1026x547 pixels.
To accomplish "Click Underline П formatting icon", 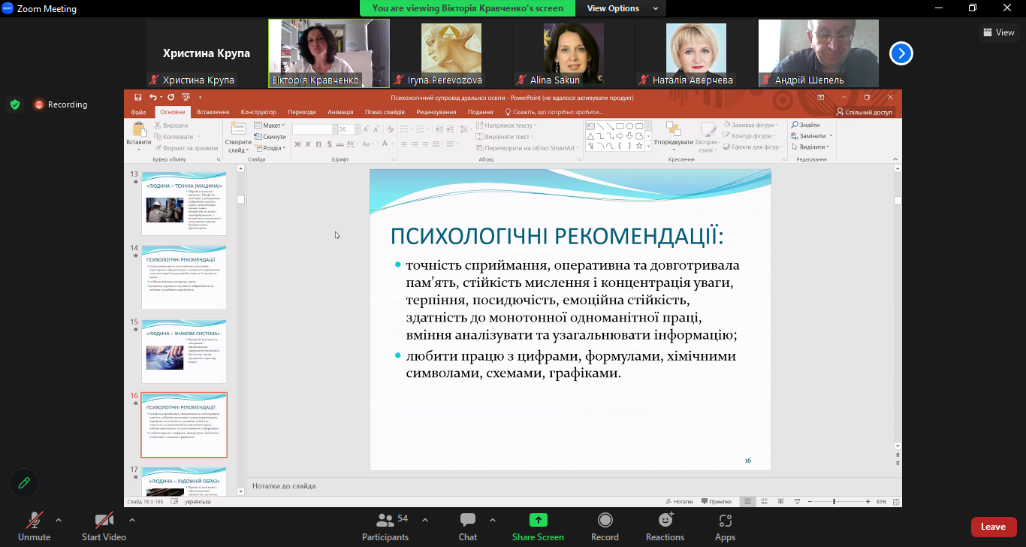I will (319, 144).
